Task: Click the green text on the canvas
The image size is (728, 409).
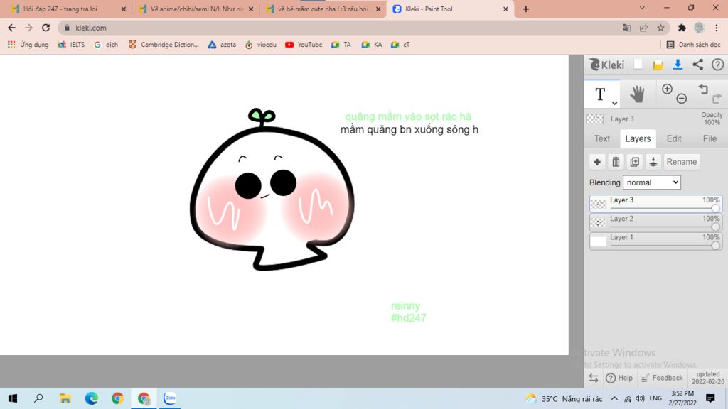Action: pos(408,117)
